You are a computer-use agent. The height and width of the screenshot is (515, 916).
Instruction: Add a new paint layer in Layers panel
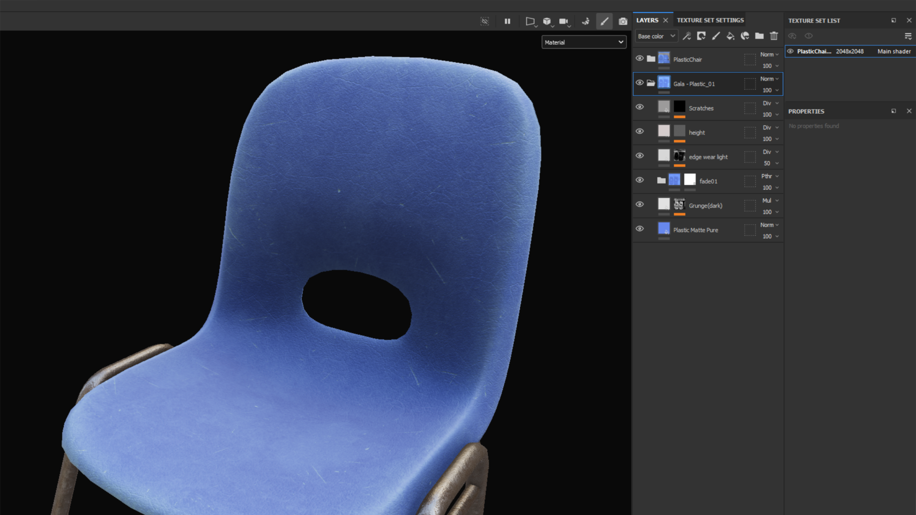716,36
